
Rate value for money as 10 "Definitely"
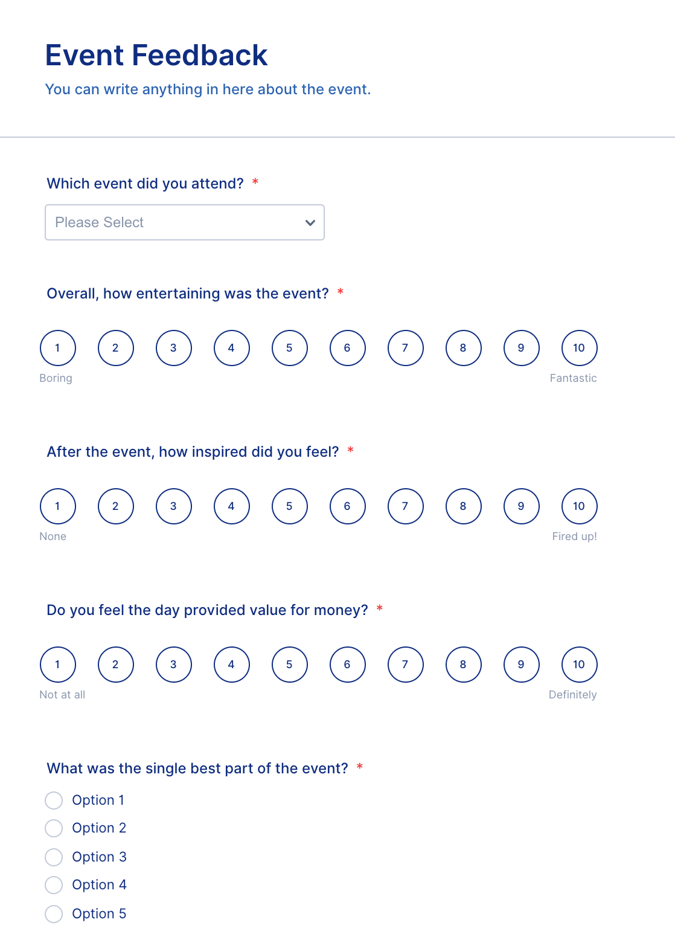(x=578, y=664)
